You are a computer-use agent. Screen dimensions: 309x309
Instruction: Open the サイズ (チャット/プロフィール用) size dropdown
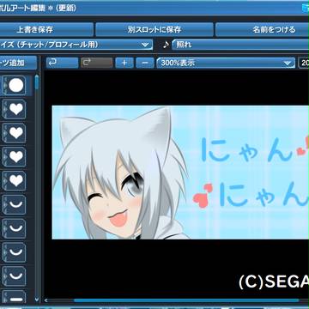76,45
